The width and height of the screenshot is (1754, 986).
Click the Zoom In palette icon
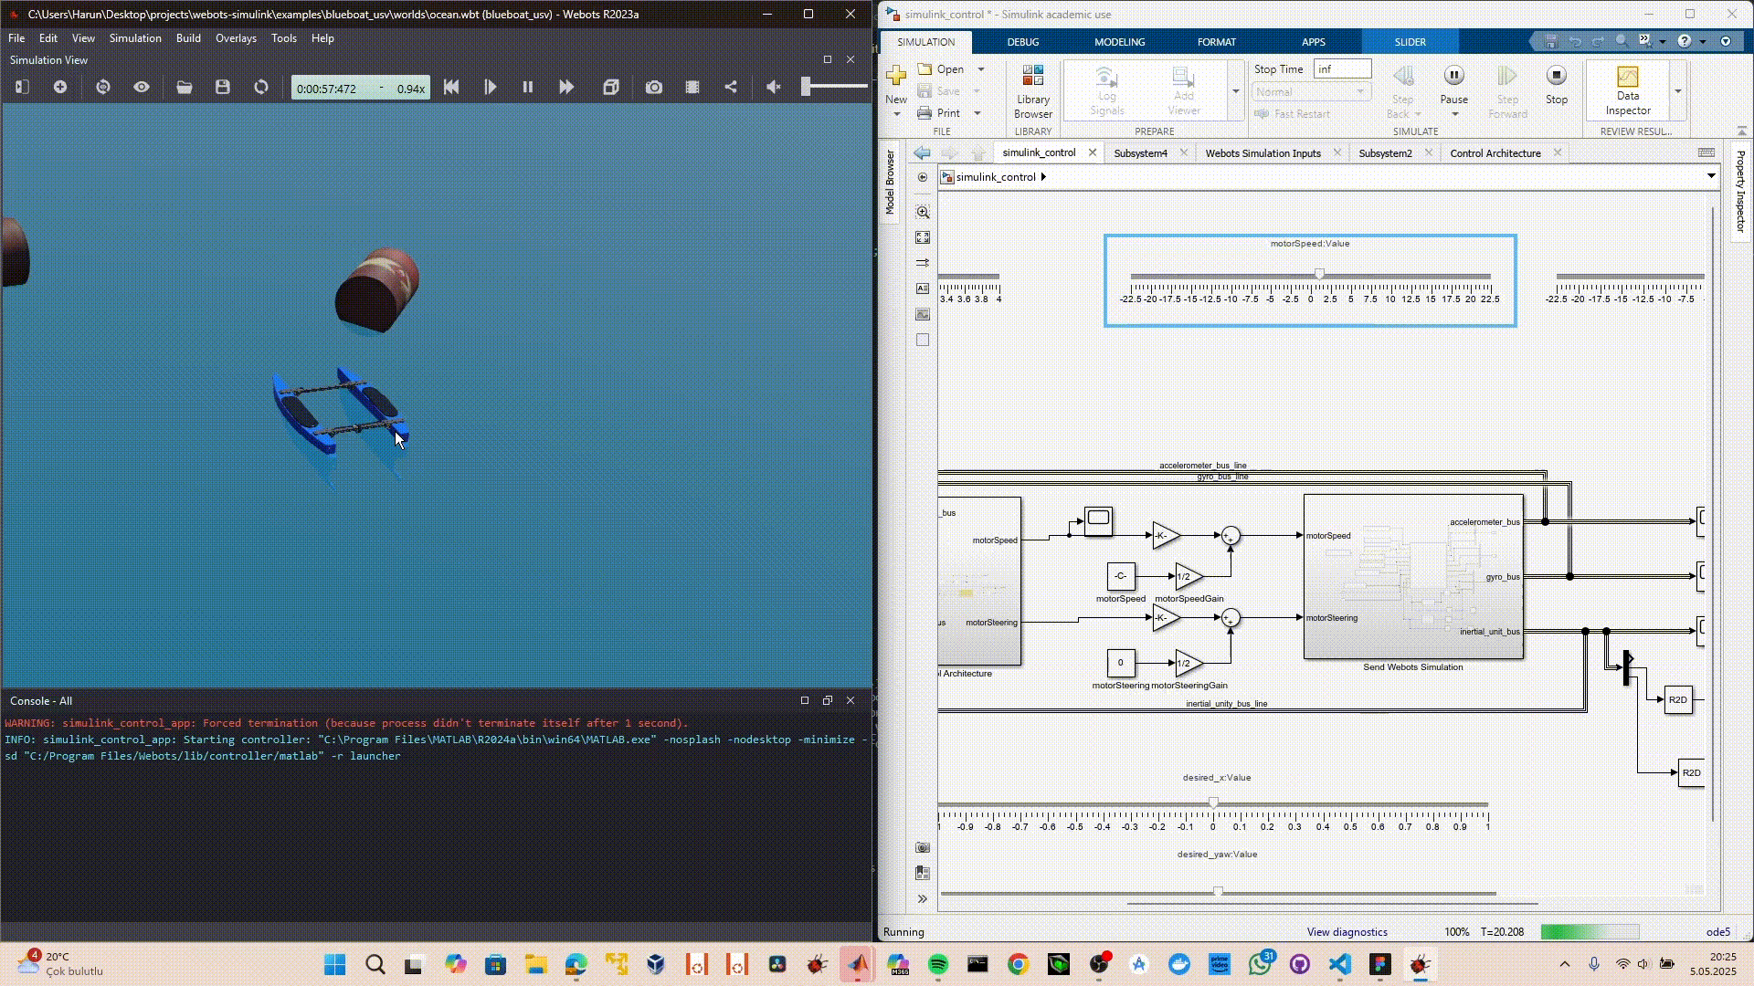[x=923, y=212]
